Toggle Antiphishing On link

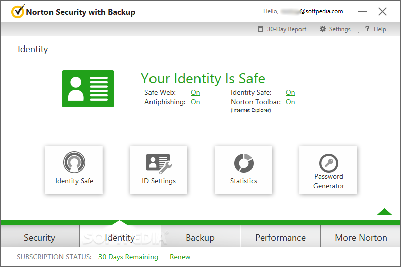pos(195,102)
